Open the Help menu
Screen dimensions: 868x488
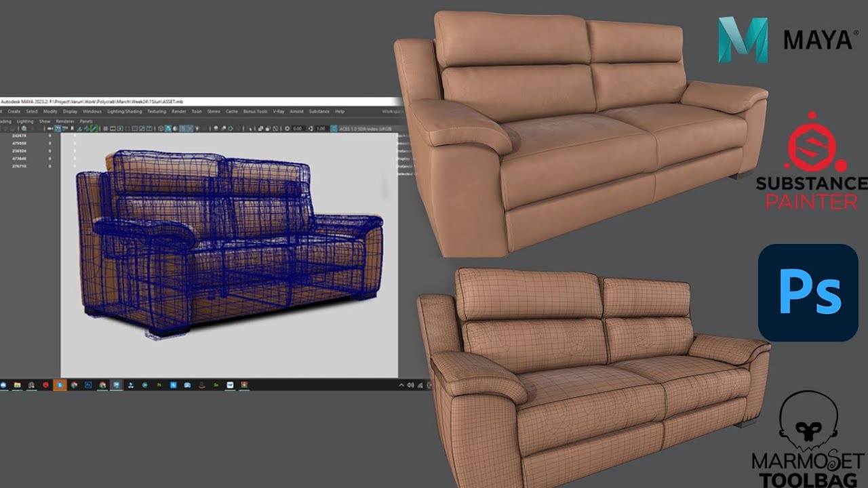coord(340,111)
